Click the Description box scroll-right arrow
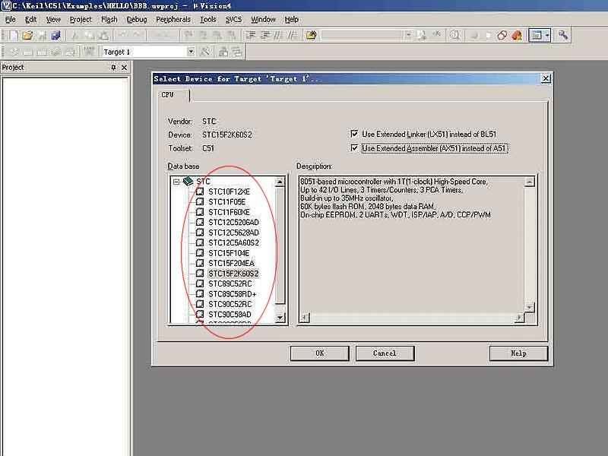 tap(519, 318)
